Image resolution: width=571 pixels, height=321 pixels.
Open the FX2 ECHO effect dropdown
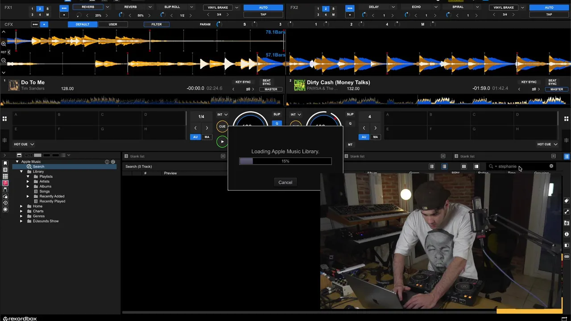435,7
